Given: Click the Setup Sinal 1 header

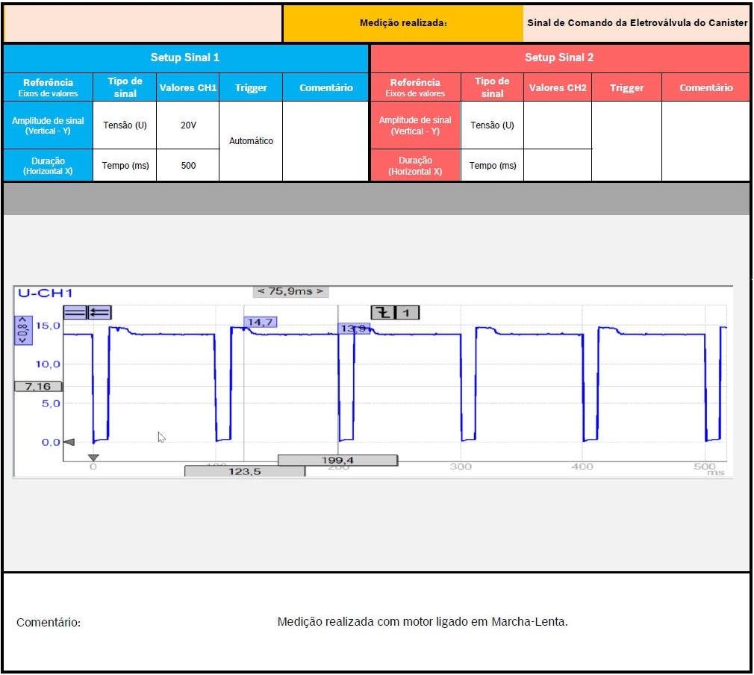Looking at the screenshot, I should click(185, 57).
